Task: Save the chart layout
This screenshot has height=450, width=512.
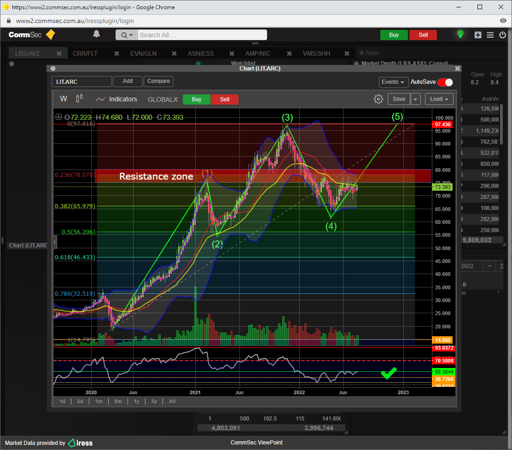Action: point(399,99)
